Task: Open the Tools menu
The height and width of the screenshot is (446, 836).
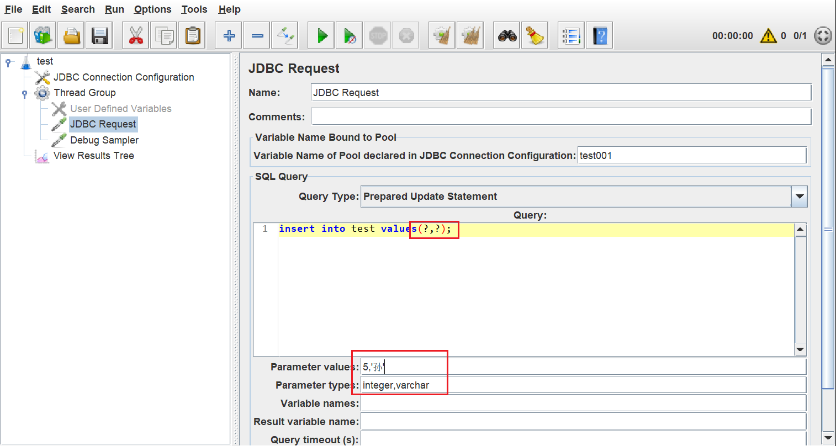Action: point(194,9)
